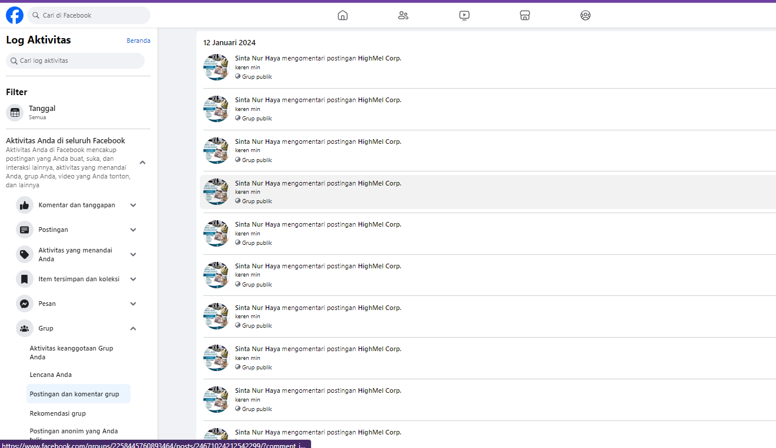The width and height of the screenshot is (776, 448).
Task: Click the Log Aktivitas heading
Action: 38,40
